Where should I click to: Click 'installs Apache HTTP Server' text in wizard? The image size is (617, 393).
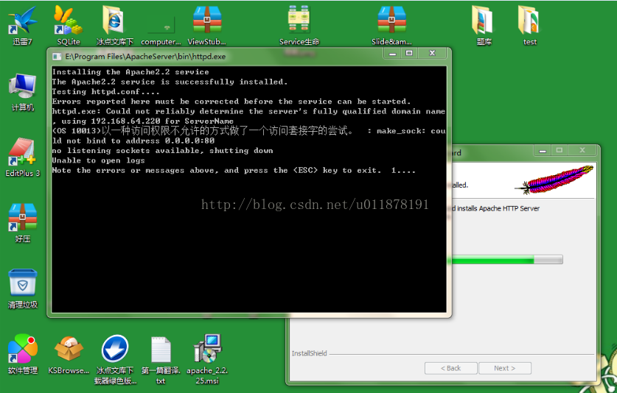(498, 208)
